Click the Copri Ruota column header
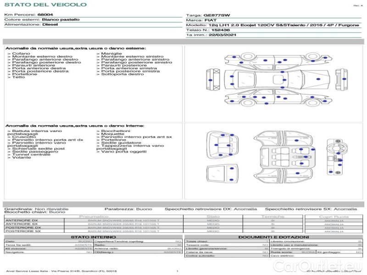The image size is (367, 275). [334, 216]
